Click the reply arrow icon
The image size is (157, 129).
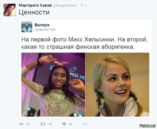tap(21, 124)
